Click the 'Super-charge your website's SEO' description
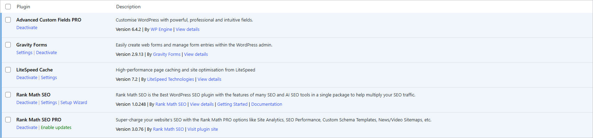 (274, 120)
